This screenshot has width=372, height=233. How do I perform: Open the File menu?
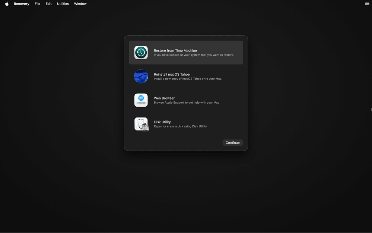coord(37,4)
